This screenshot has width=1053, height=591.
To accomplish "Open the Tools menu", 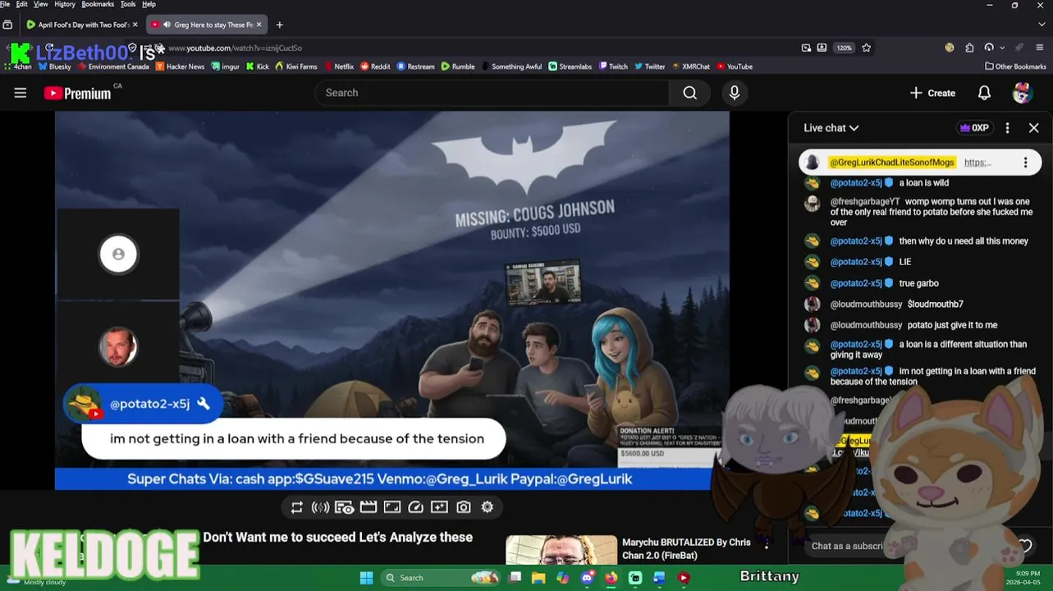I will click(128, 4).
